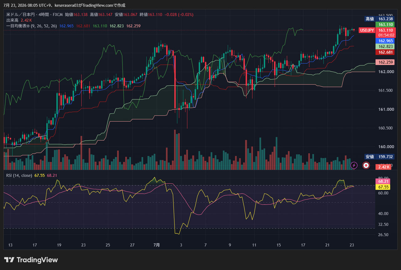
Task: Click the 60.00 RSI axis tick
Action: pyautogui.click(x=384, y=193)
